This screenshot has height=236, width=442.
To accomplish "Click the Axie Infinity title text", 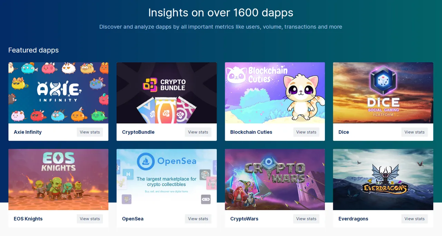I will pos(28,132).
